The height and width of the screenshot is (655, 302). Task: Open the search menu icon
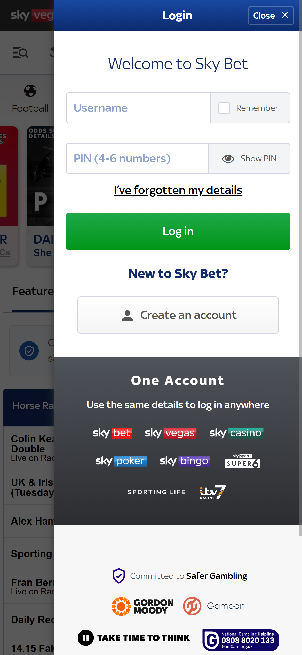21,53
